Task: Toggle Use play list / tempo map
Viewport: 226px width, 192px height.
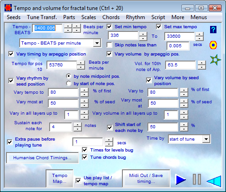Action: coord(78,181)
